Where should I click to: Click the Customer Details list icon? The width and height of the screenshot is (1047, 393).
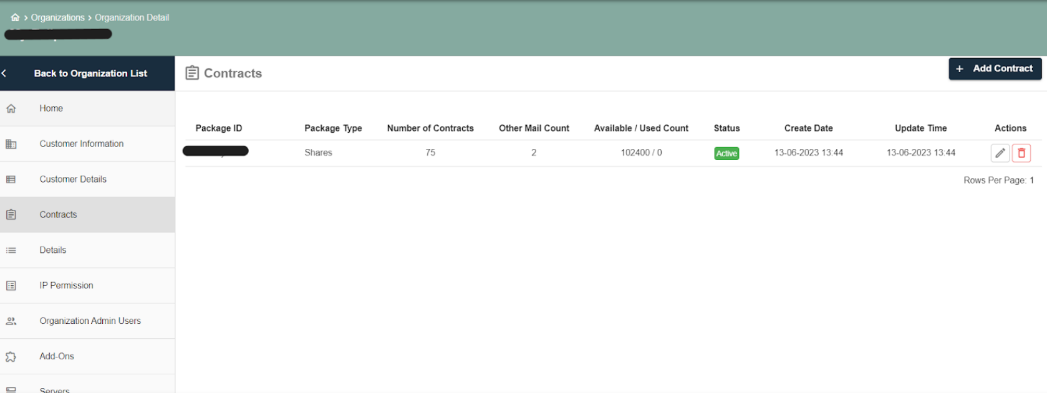11,179
